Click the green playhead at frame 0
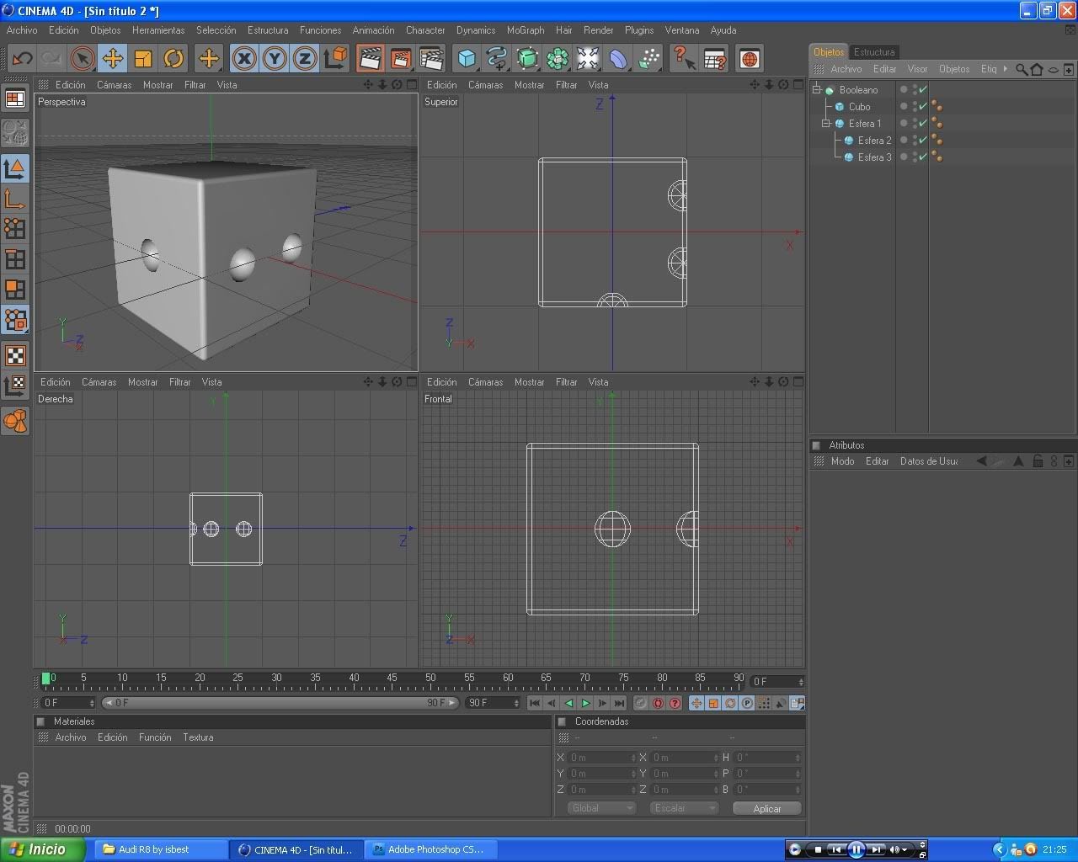Viewport: 1078px width, 862px height. pos(45,678)
